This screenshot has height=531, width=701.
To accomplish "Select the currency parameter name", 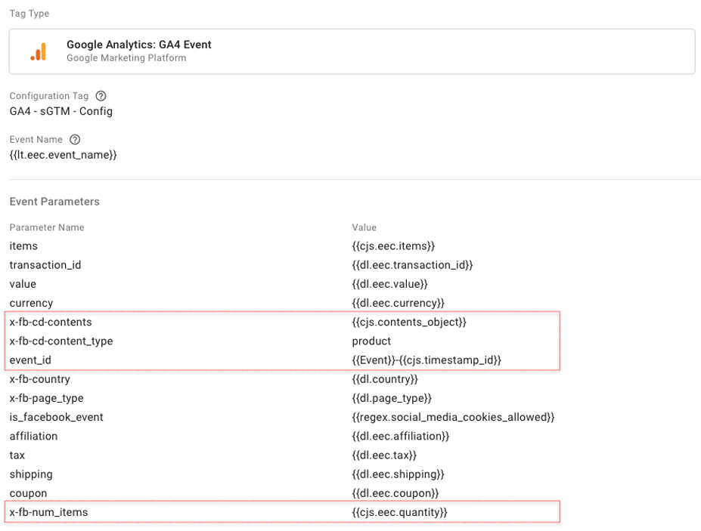I will 31,303.
